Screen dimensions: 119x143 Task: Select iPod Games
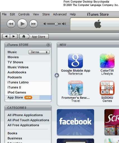(17, 92)
